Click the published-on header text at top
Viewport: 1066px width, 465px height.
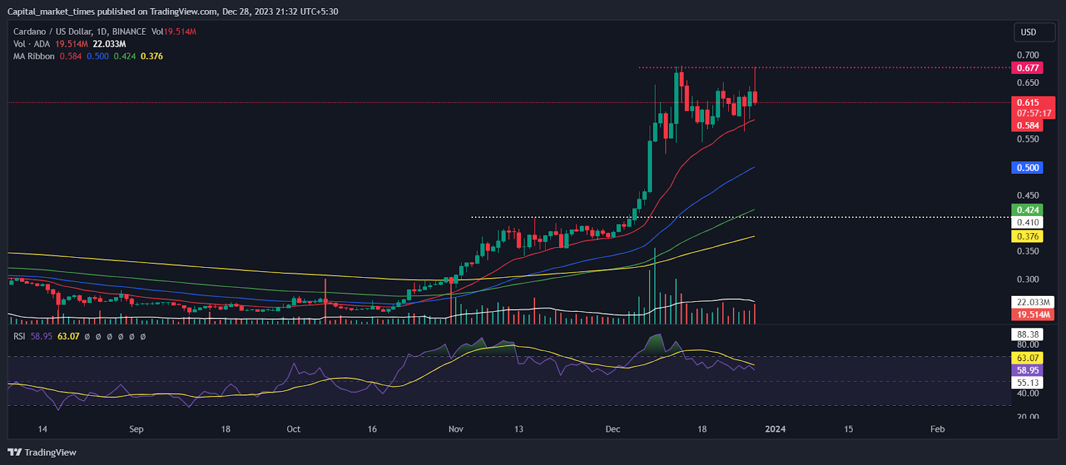click(x=173, y=11)
